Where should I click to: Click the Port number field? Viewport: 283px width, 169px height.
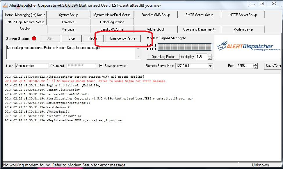click(245, 66)
